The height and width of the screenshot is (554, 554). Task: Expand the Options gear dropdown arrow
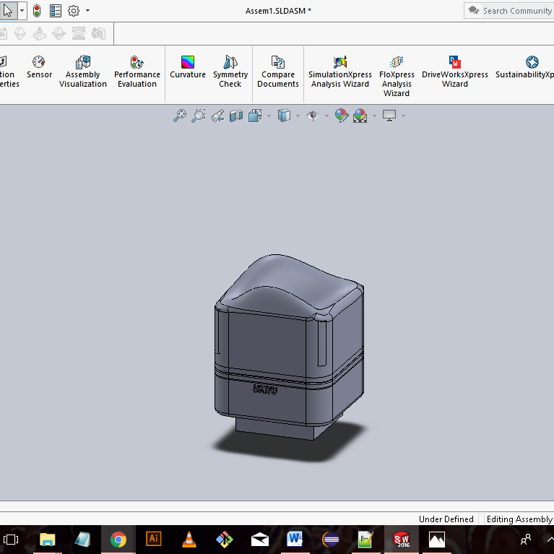click(88, 11)
